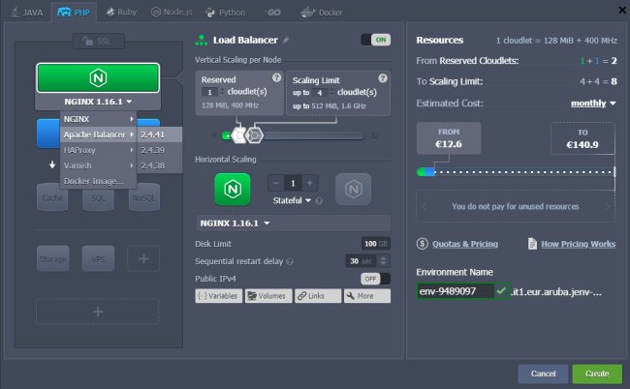Add a VPS node
Screen dimensions: 630x389
[x=98, y=259]
